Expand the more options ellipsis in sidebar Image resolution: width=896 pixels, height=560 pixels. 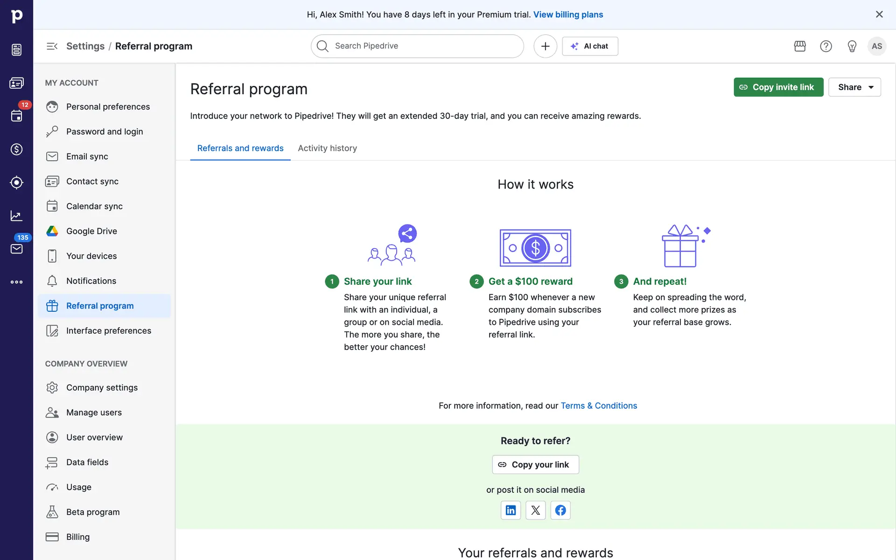(x=16, y=282)
